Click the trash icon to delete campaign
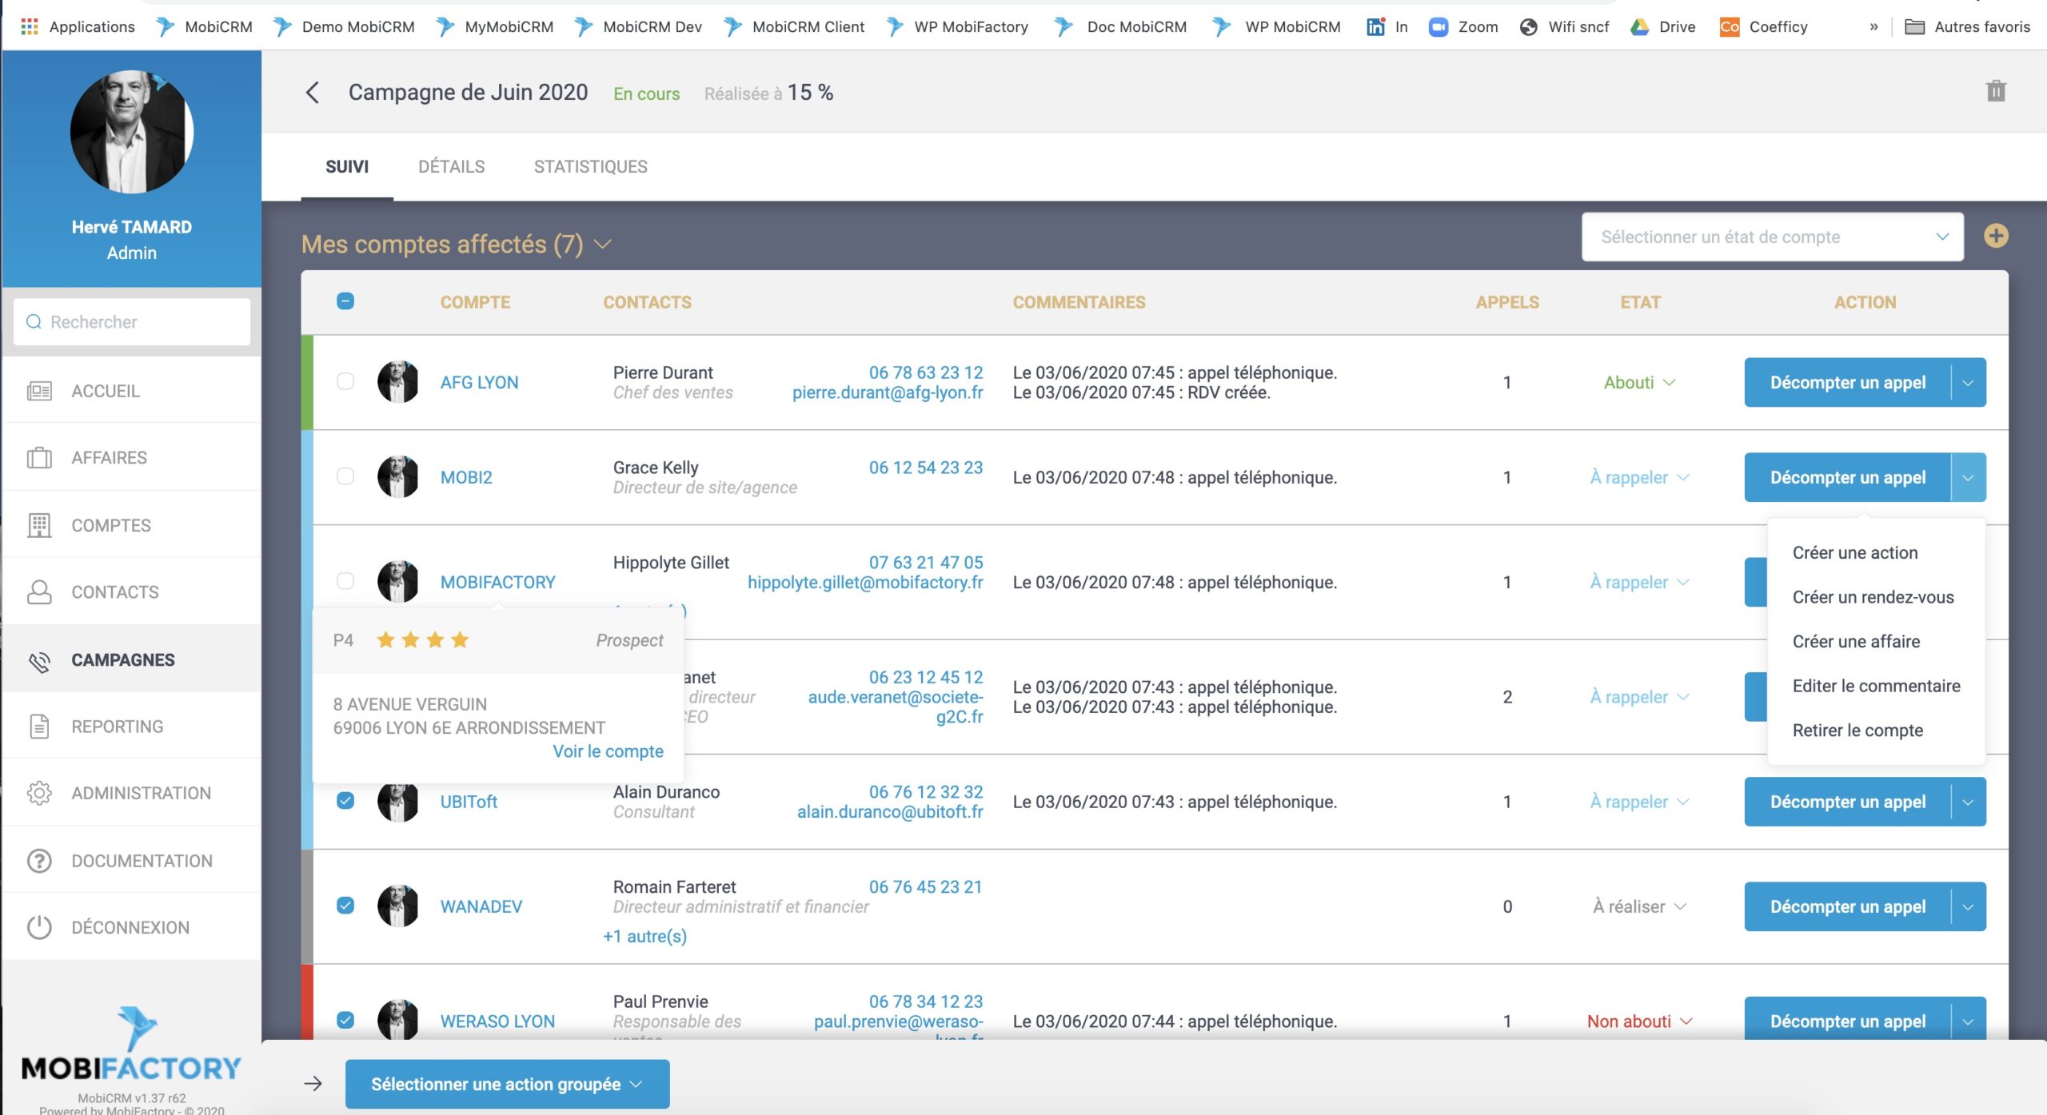 pos(1995,91)
